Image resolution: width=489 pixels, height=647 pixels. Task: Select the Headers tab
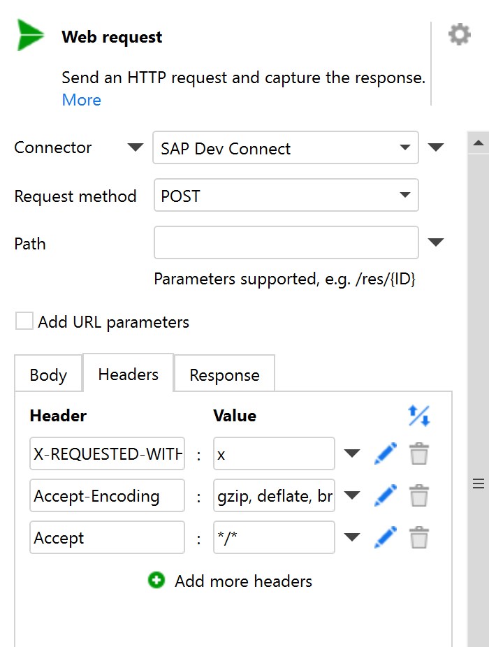(x=129, y=373)
